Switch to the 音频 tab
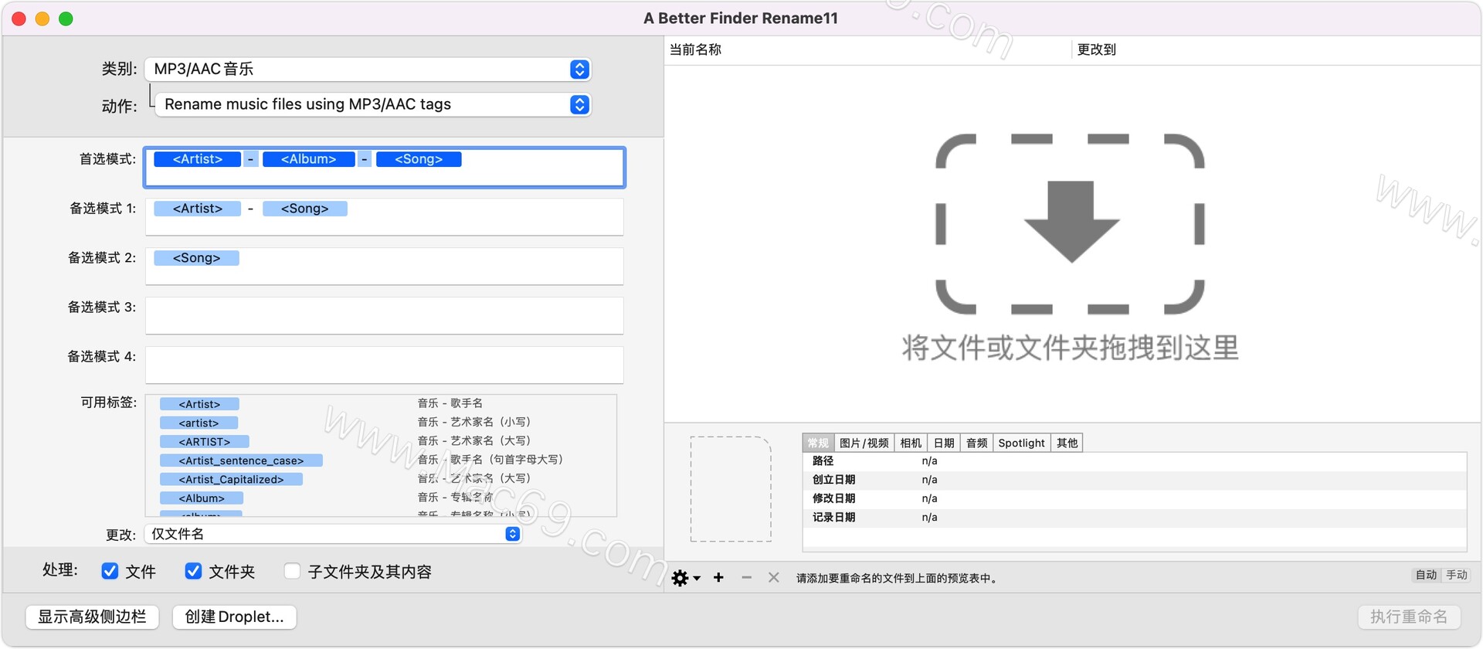The image size is (1483, 649). click(x=976, y=443)
